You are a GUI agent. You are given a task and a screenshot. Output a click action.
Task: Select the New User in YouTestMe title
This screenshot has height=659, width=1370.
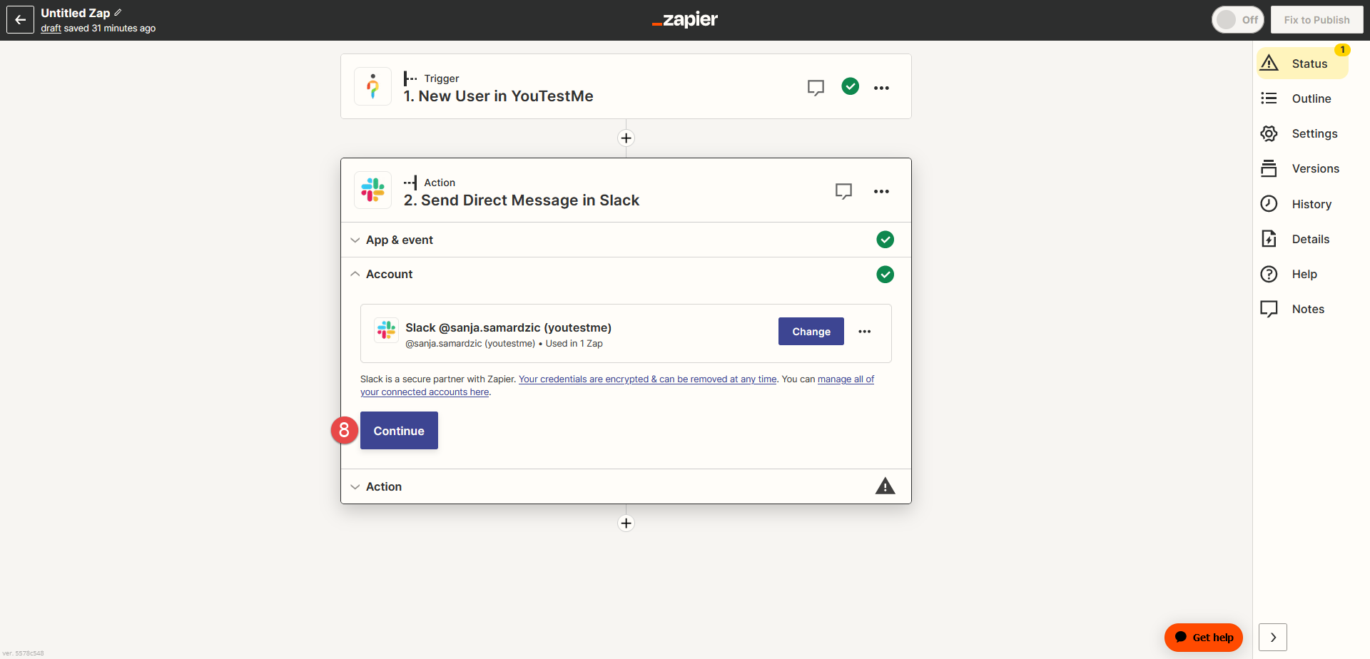(498, 96)
